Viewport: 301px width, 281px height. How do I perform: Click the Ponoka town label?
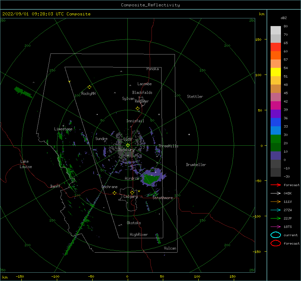tap(153, 69)
